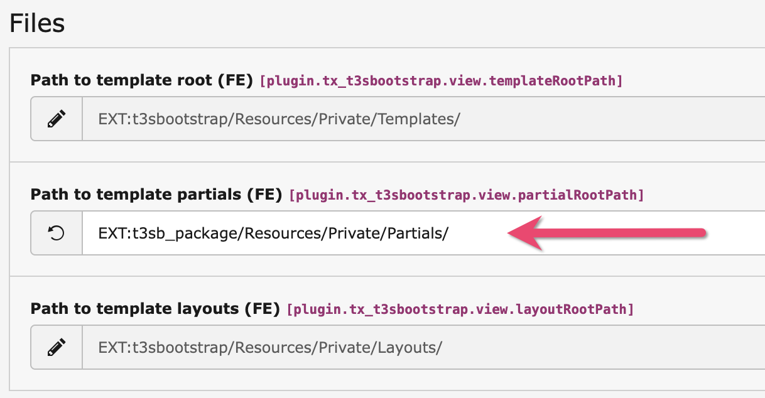Focus the template layouts path input field
765x398 pixels.
pyautogui.click(x=565, y=347)
